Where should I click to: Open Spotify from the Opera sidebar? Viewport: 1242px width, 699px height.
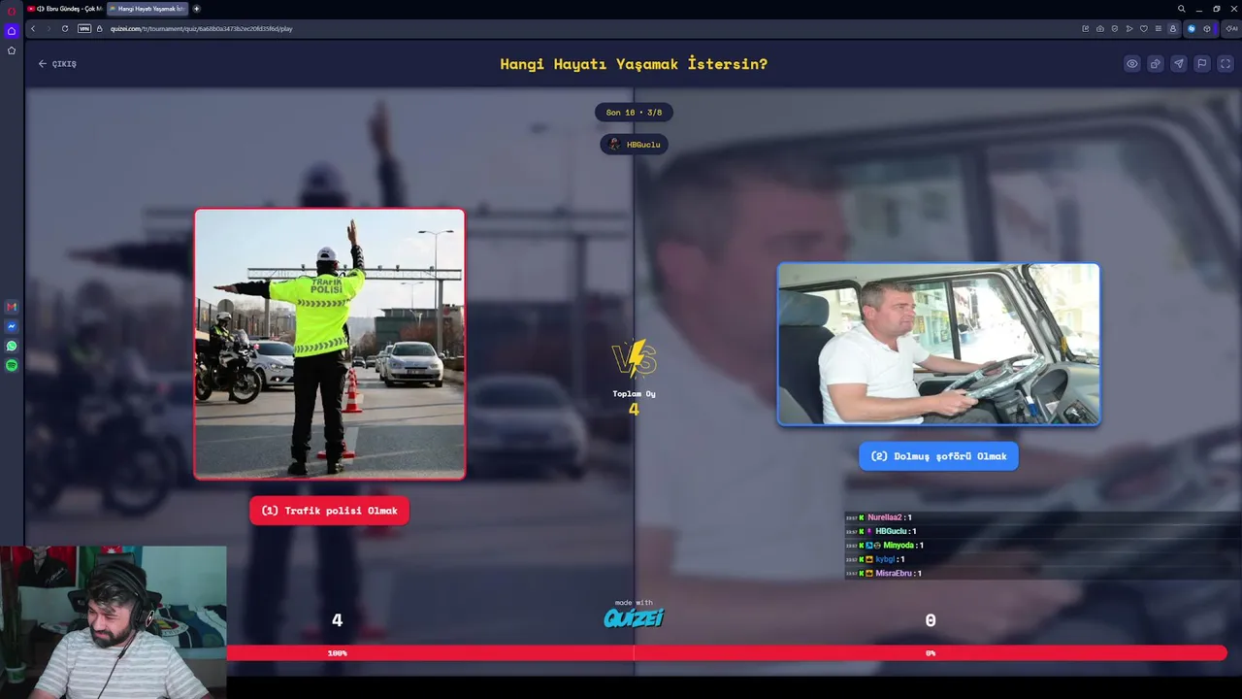[12, 365]
